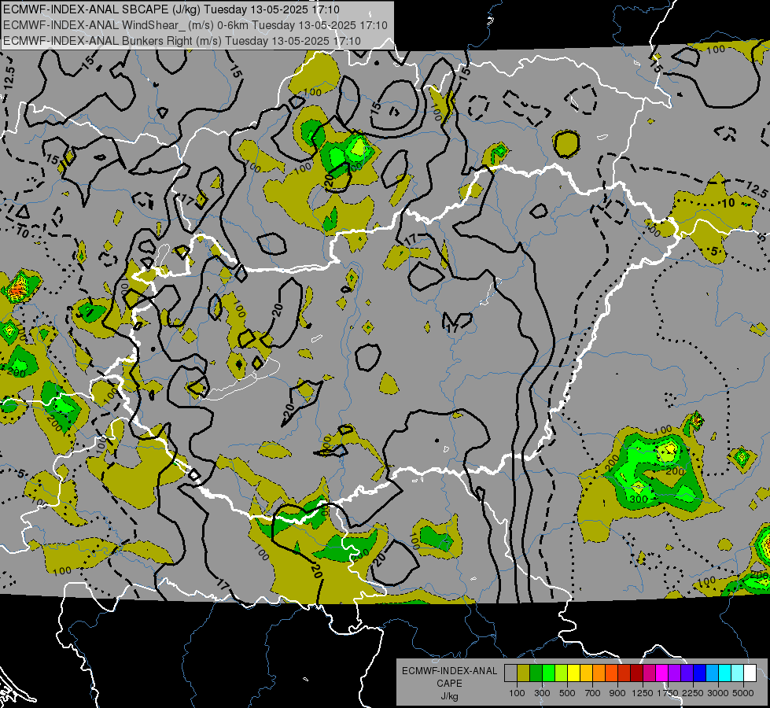Screen dimensions: 770x708
Task: Click the legend value 1750
Action: click(668, 693)
